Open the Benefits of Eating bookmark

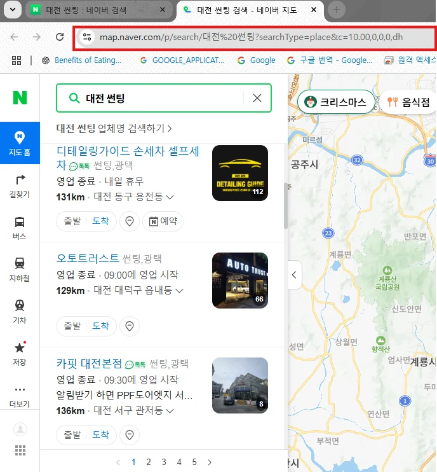click(81, 60)
